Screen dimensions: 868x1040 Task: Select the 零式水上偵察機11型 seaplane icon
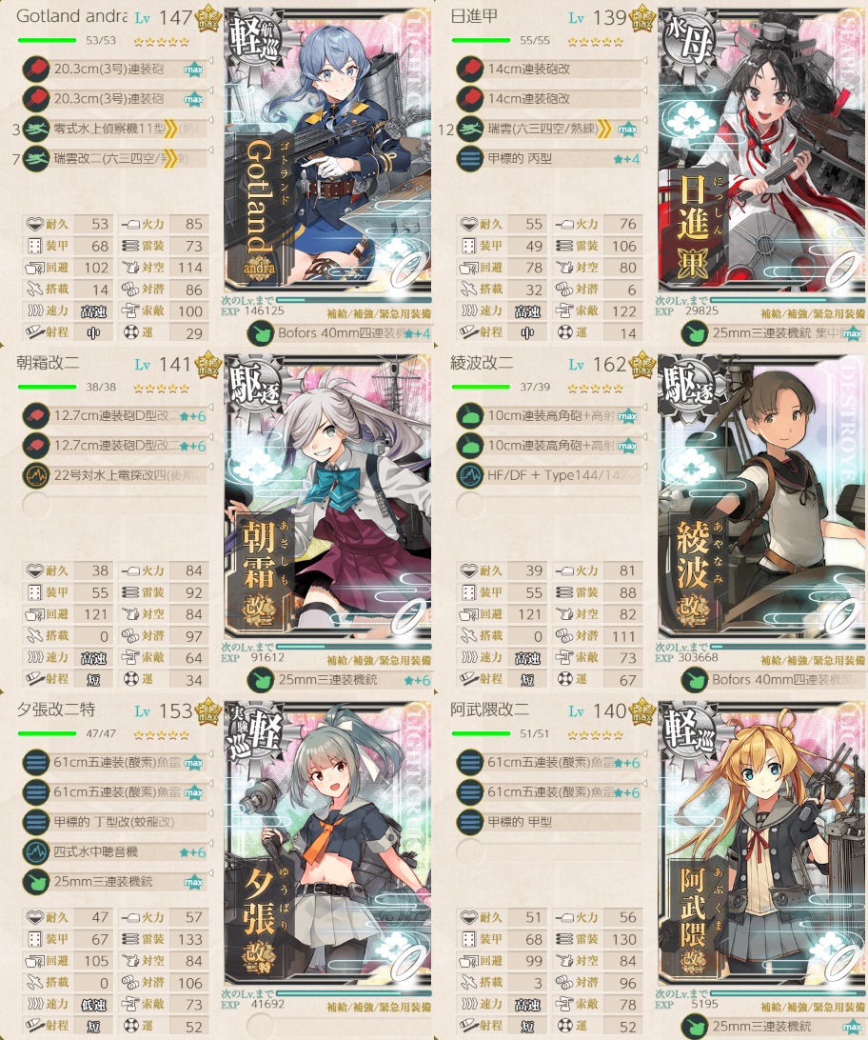click(36, 129)
